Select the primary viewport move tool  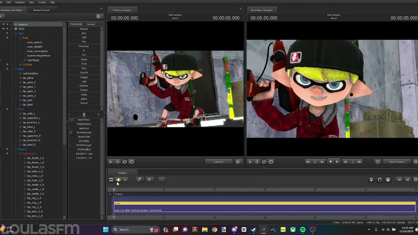click(118, 162)
